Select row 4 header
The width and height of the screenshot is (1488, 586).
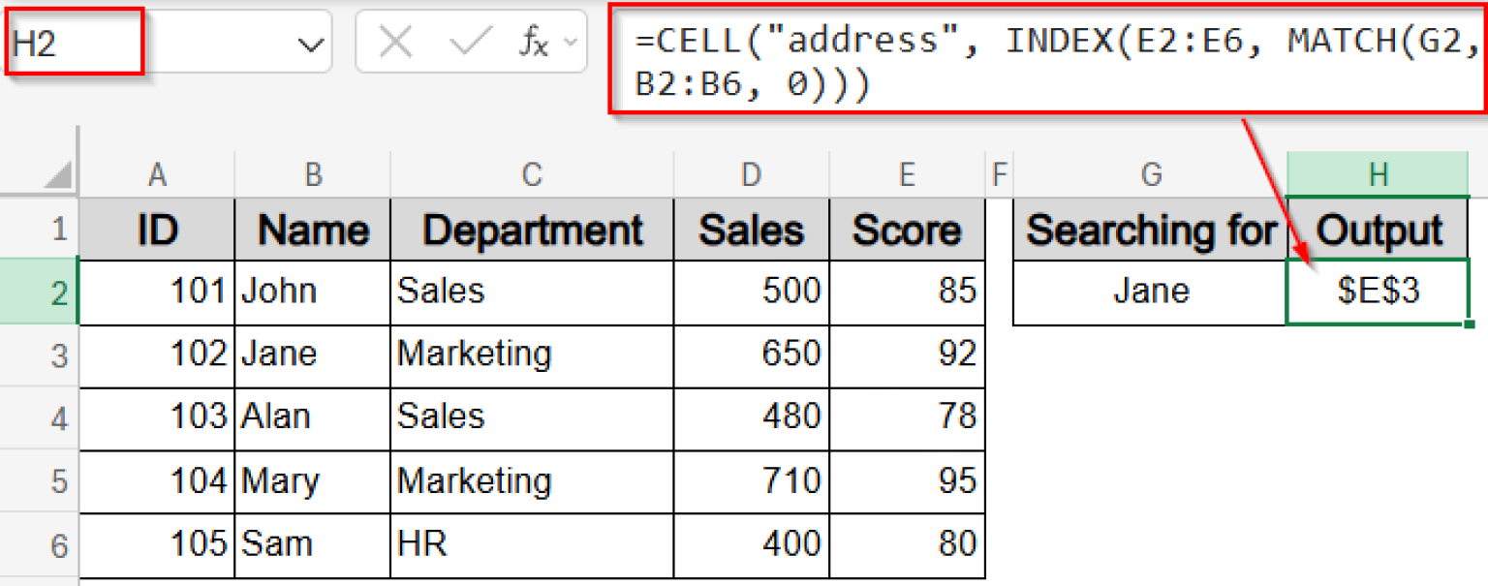pyautogui.click(x=59, y=417)
